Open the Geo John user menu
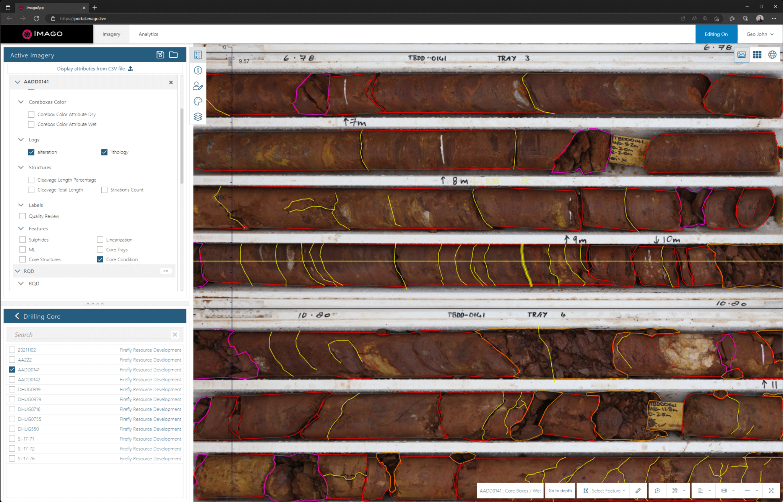 click(x=760, y=34)
